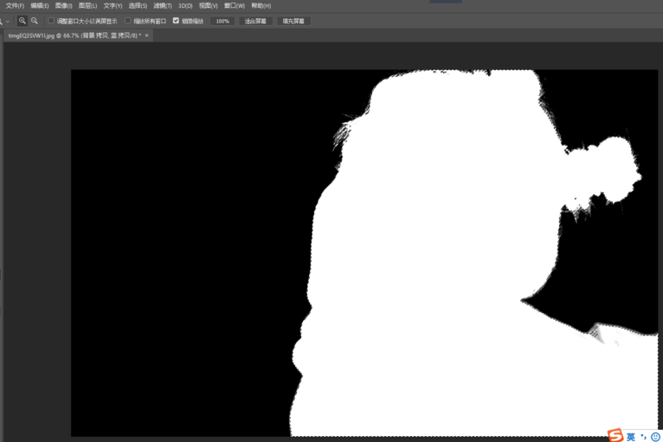Enable 缩放所有窗口 checkbox
Screen dimensions: 663x442
point(128,21)
